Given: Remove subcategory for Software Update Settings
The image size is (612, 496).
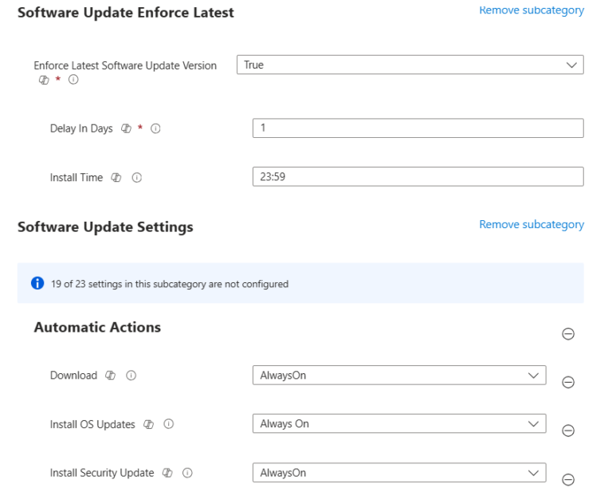Looking at the screenshot, I should (532, 225).
